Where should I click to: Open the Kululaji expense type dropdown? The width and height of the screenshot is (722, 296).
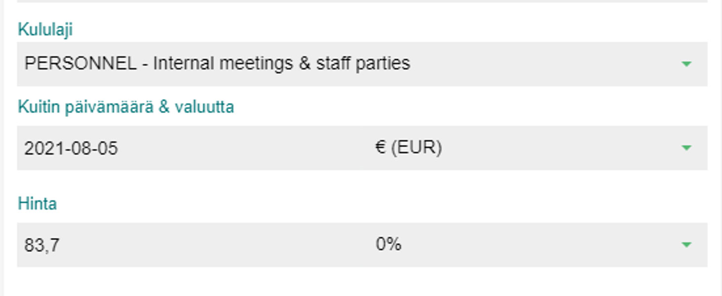(361, 64)
